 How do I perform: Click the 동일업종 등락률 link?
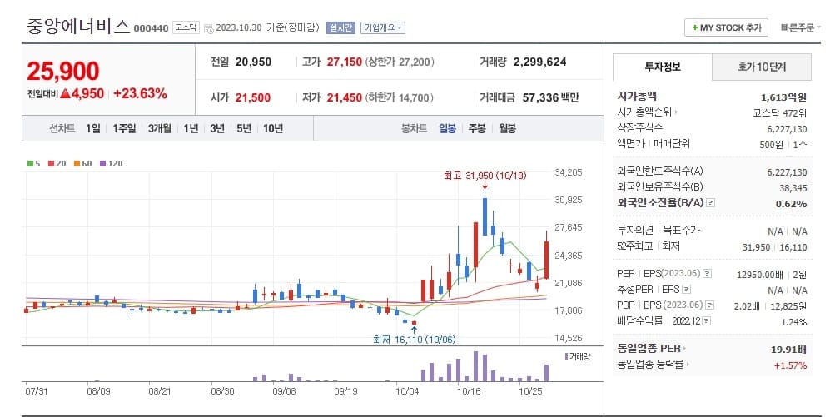click(650, 365)
